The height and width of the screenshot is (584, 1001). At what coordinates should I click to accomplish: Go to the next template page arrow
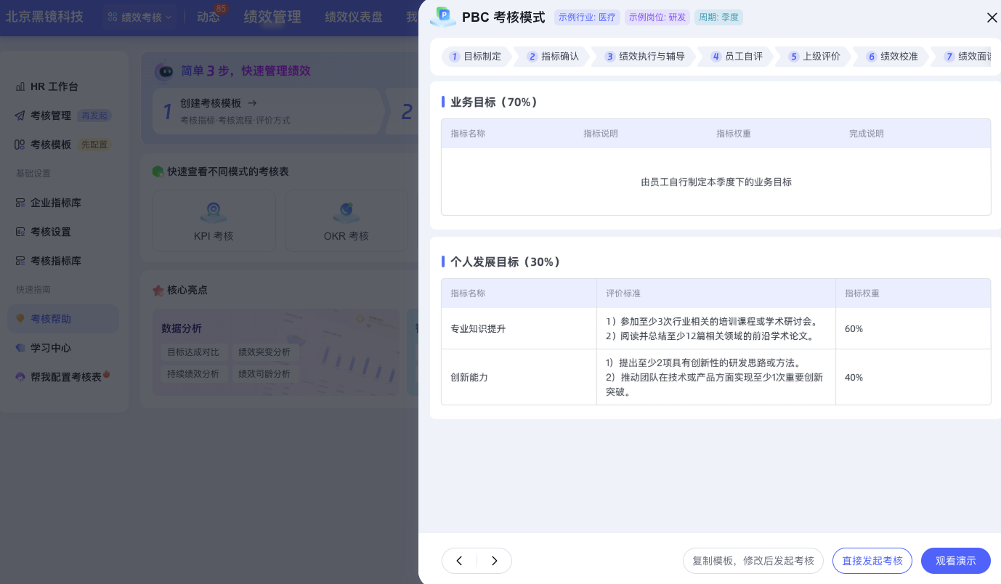coord(495,561)
